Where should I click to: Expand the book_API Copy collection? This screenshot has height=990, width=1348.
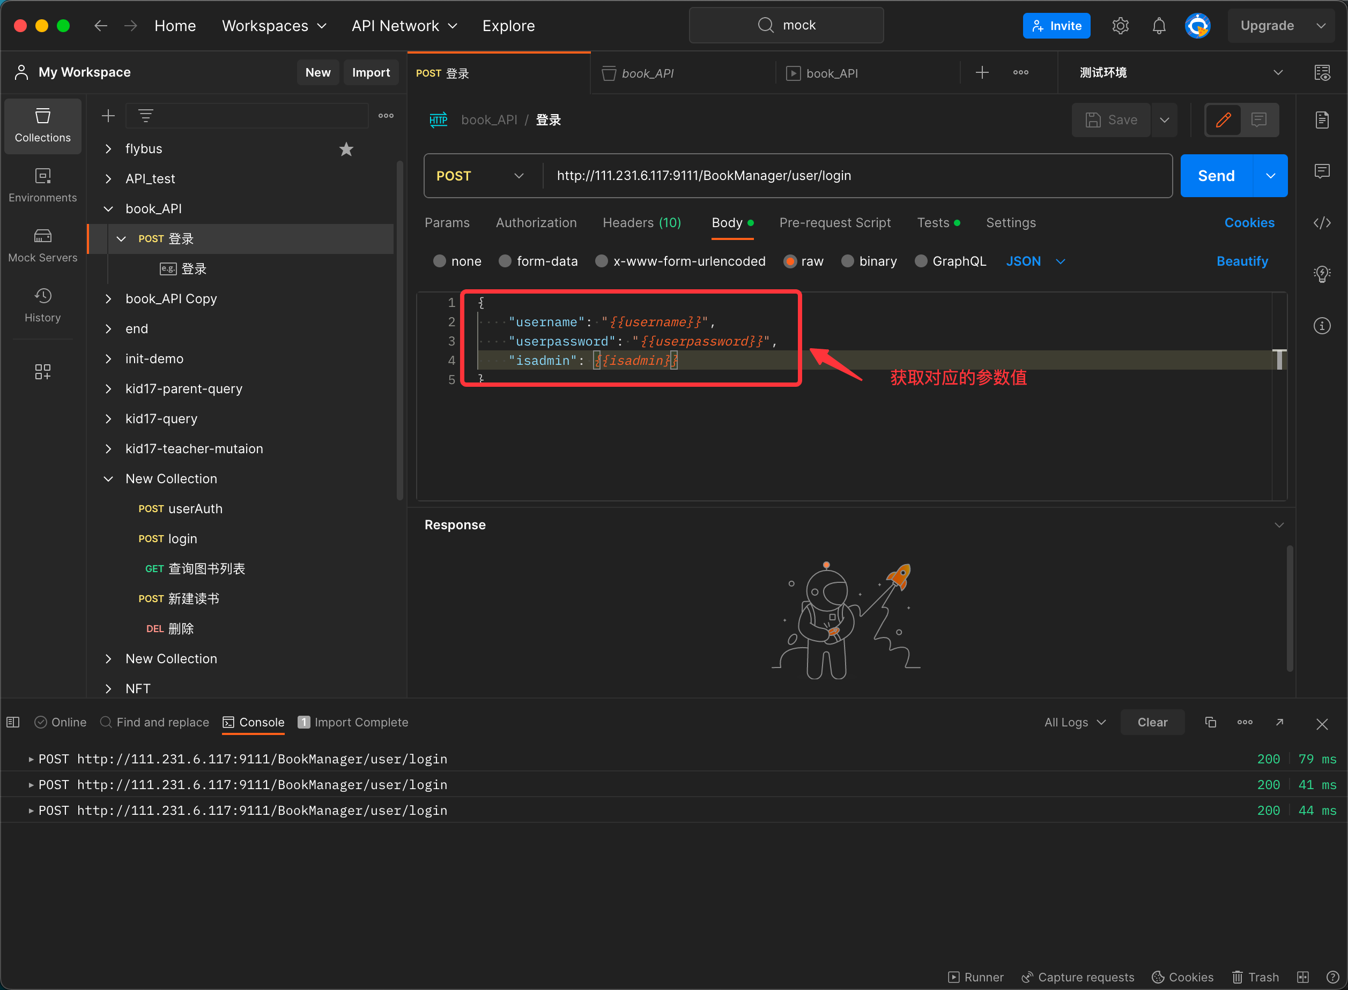[108, 299]
